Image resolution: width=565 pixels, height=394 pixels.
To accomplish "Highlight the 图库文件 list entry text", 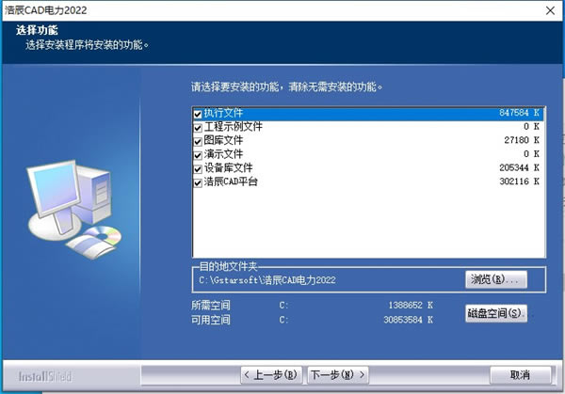I will click(223, 141).
